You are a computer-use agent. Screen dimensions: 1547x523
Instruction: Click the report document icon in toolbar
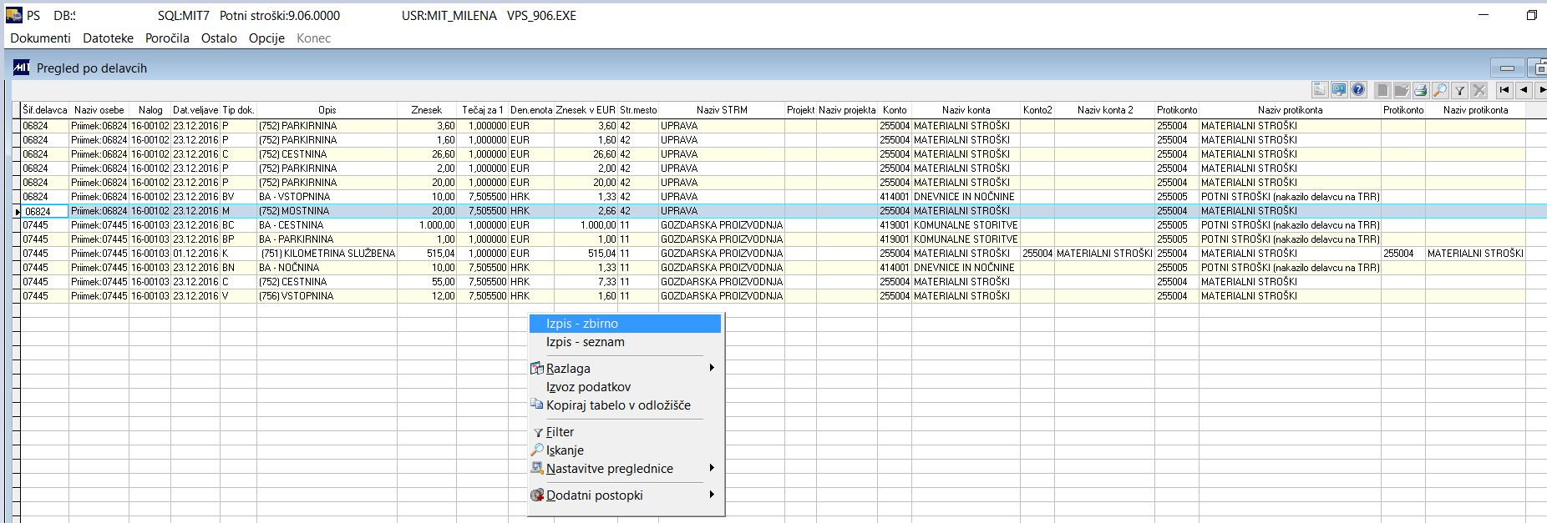pyautogui.click(x=1320, y=90)
